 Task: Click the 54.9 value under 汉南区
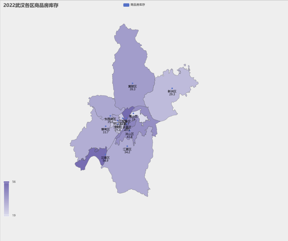105,160
